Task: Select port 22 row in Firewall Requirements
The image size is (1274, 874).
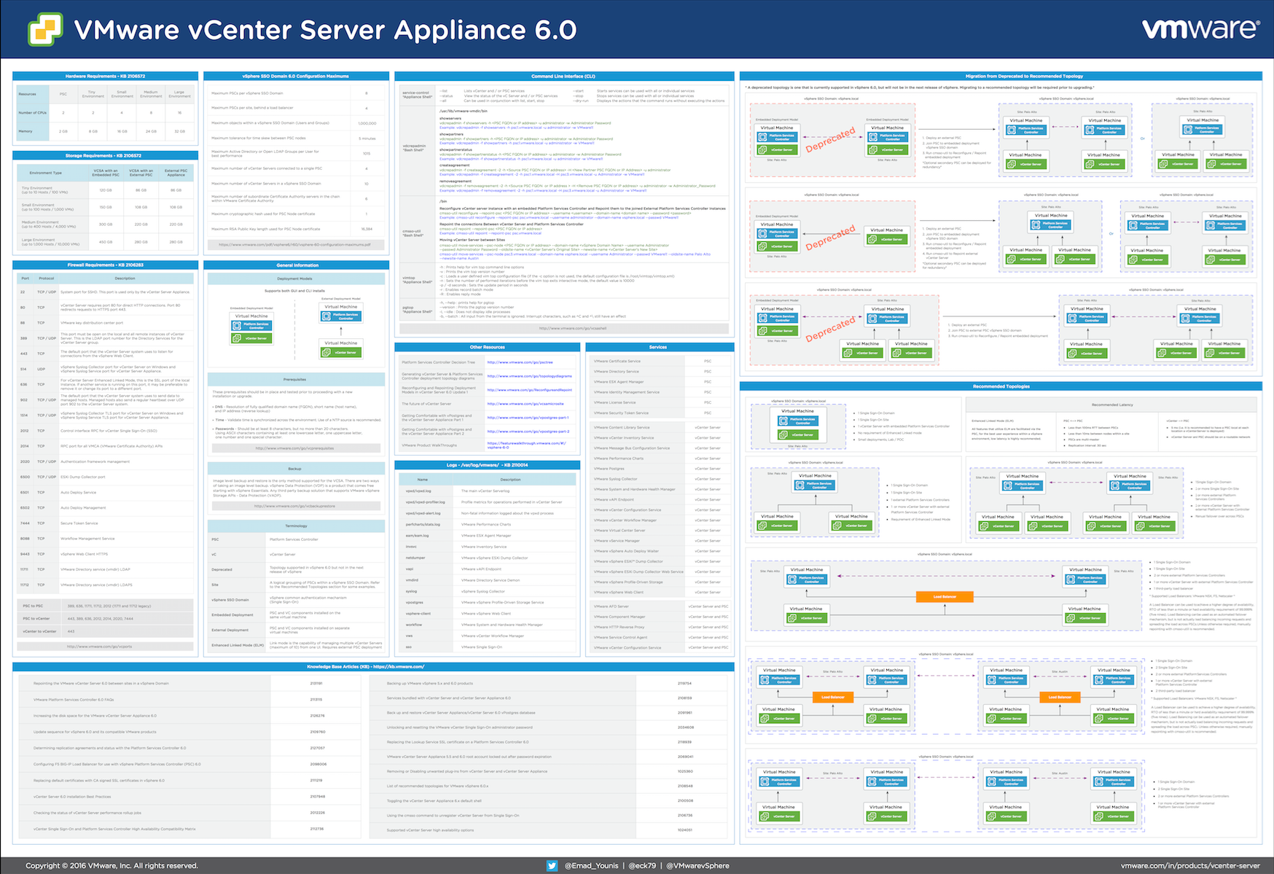Action: (x=106, y=292)
